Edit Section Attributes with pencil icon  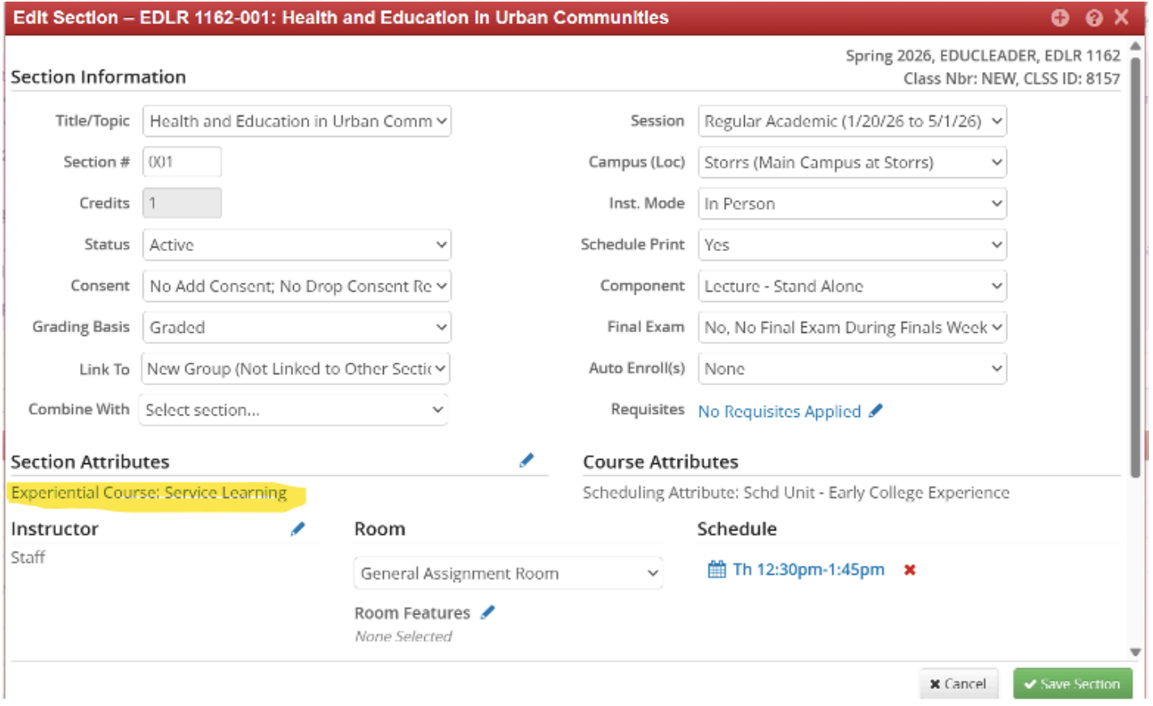click(526, 461)
